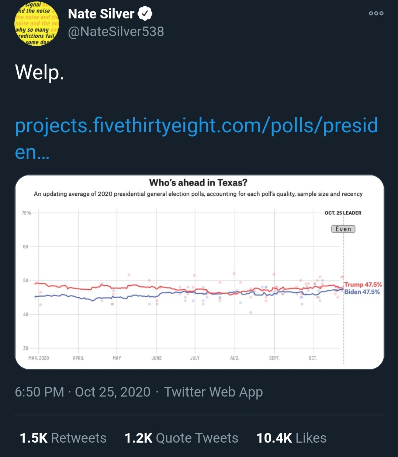398x457 pixels.
Task: Click the OCT. 25 LEADER marker label
Action: tap(343, 213)
